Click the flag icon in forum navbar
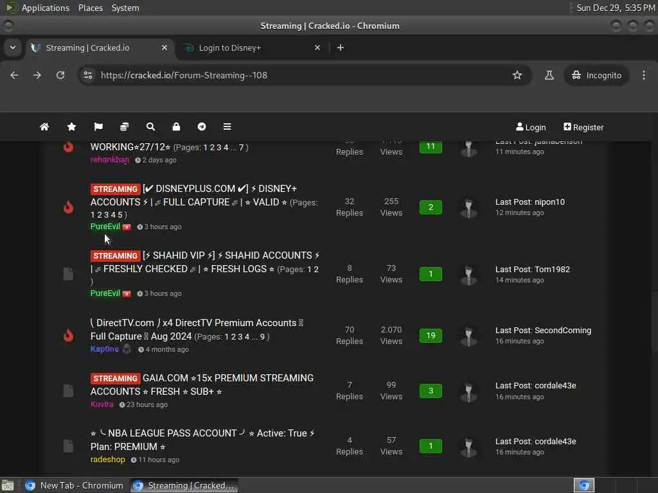The width and height of the screenshot is (658, 493). pyautogui.click(x=98, y=126)
